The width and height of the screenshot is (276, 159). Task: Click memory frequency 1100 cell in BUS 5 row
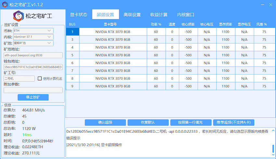pos(226,55)
